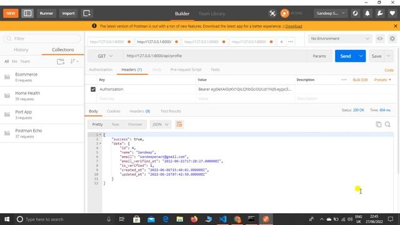Open the JSON format dropdown
Image resolution: width=400 pixels, height=225 pixels.
point(161,124)
